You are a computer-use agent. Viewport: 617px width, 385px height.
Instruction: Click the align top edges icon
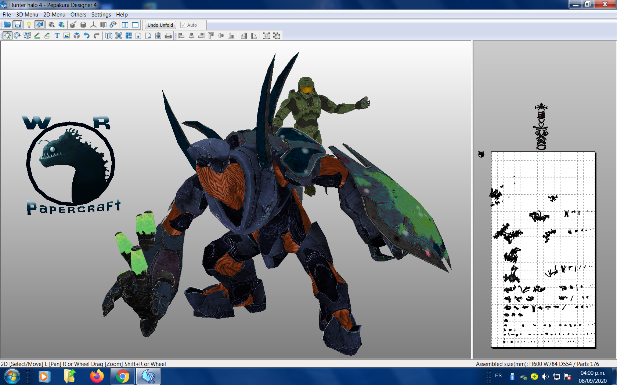[211, 36]
